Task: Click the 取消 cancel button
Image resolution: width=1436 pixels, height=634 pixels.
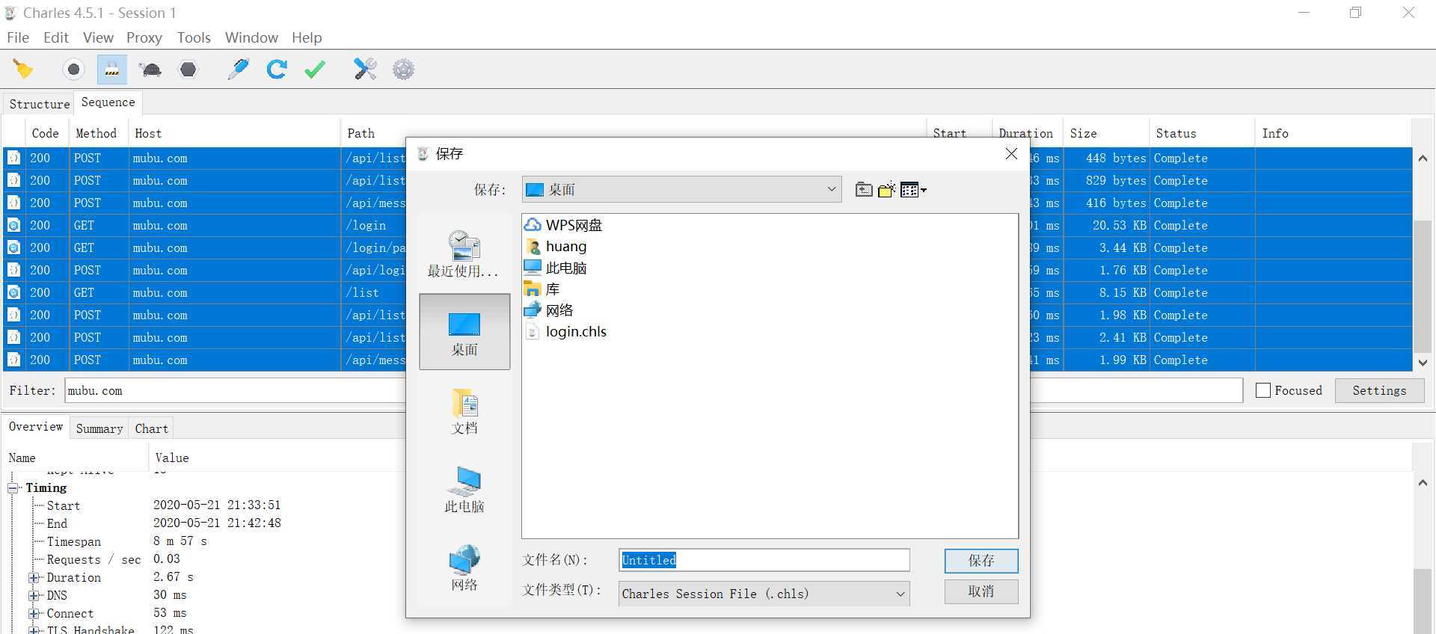Action: pyautogui.click(x=981, y=591)
